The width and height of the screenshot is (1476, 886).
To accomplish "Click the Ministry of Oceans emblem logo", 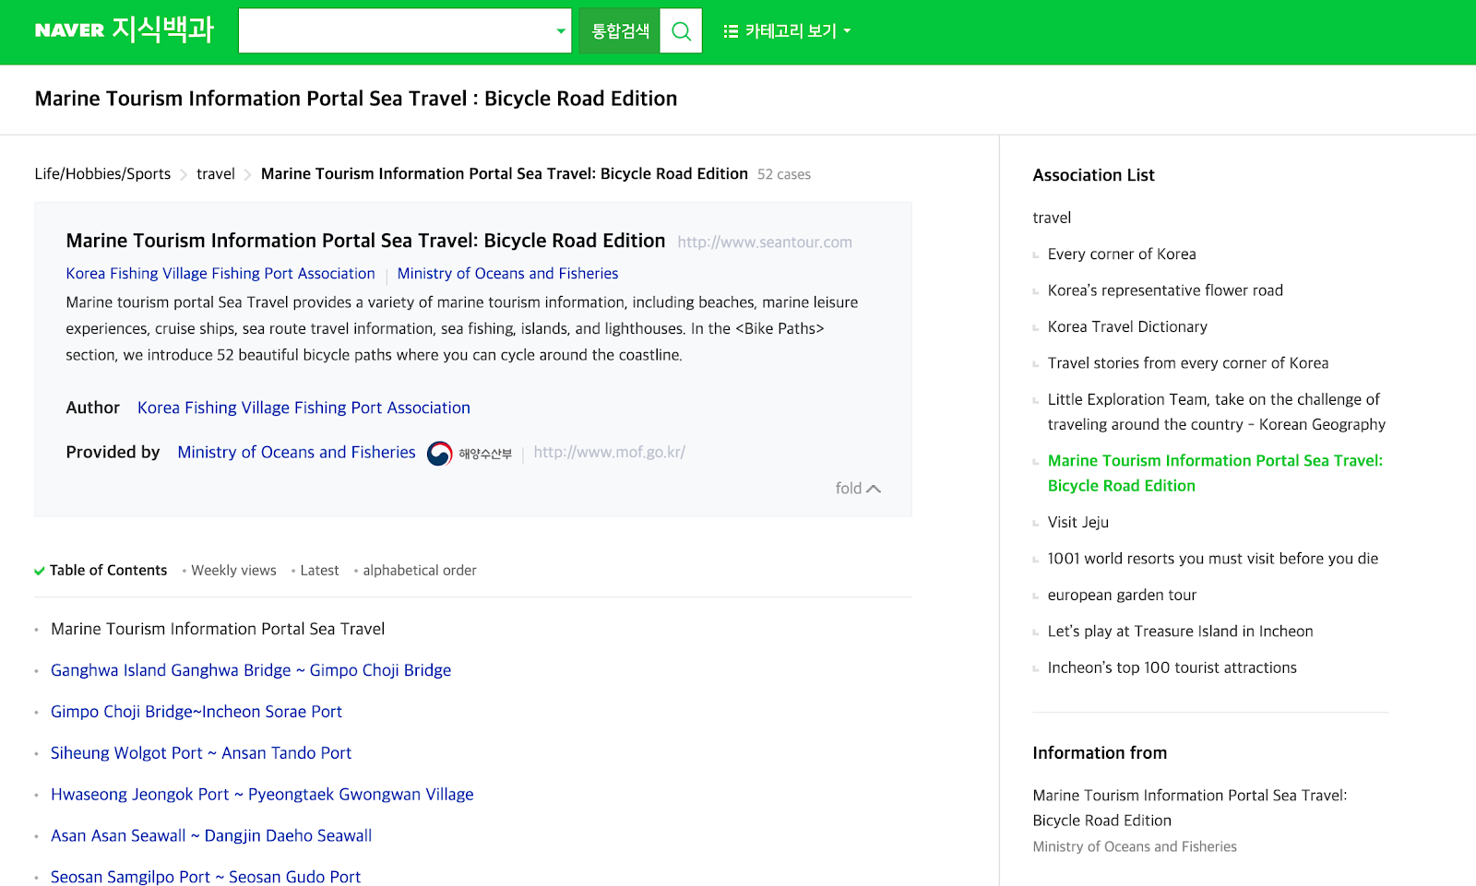I will pyautogui.click(x=440, y=454).
